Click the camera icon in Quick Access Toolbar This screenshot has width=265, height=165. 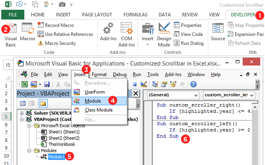62,4
